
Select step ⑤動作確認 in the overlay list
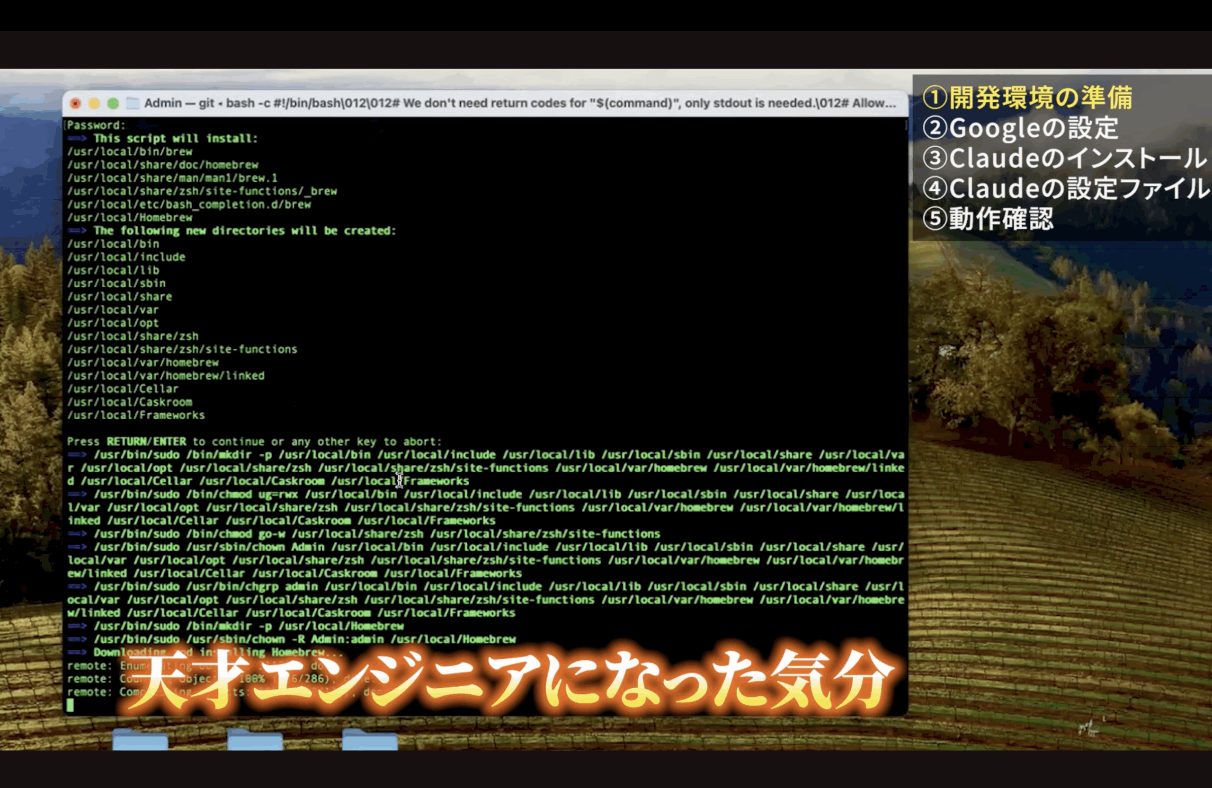coord(988,219)
